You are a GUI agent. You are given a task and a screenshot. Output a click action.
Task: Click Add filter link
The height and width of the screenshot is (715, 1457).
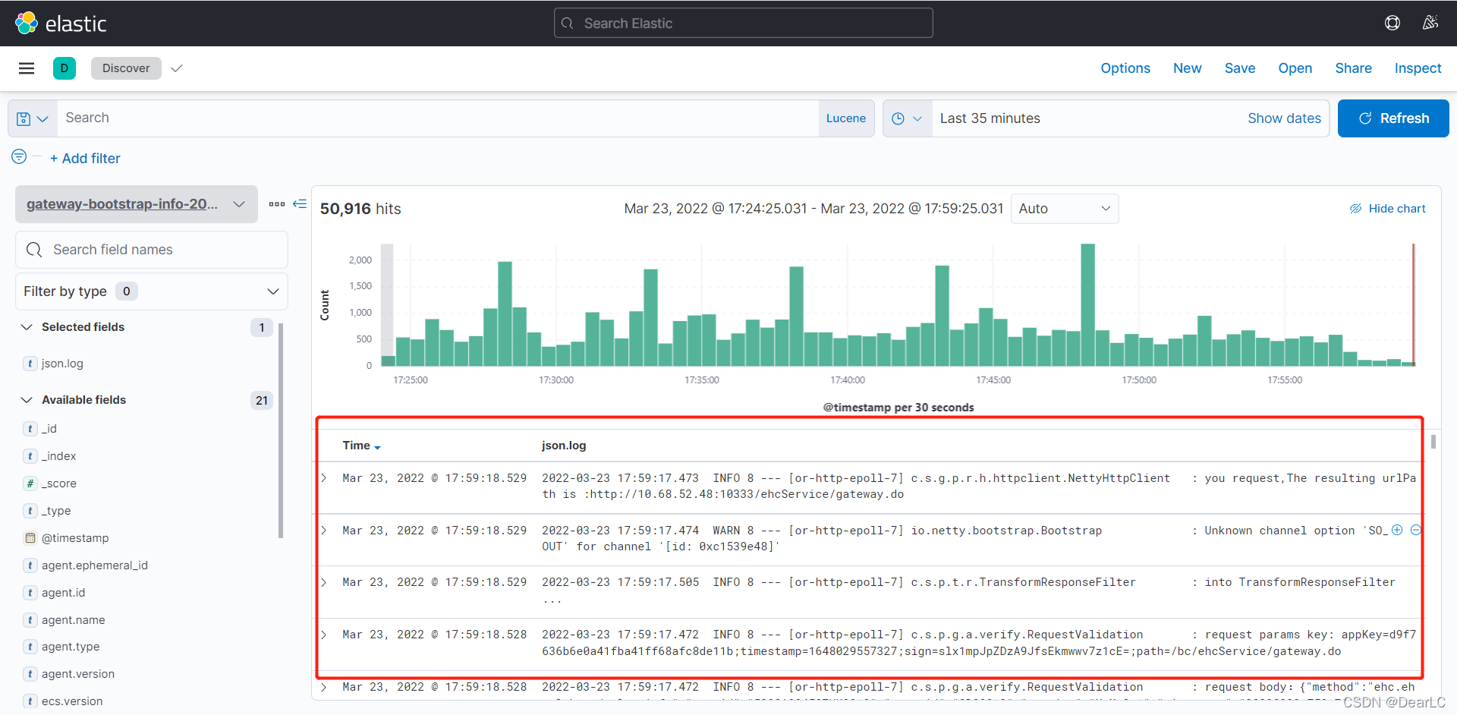(x=85, y=159)
